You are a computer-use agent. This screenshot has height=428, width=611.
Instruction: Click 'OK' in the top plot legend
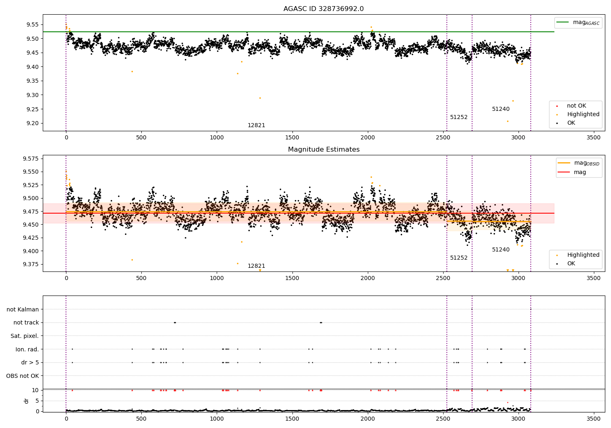click(571, 123)
